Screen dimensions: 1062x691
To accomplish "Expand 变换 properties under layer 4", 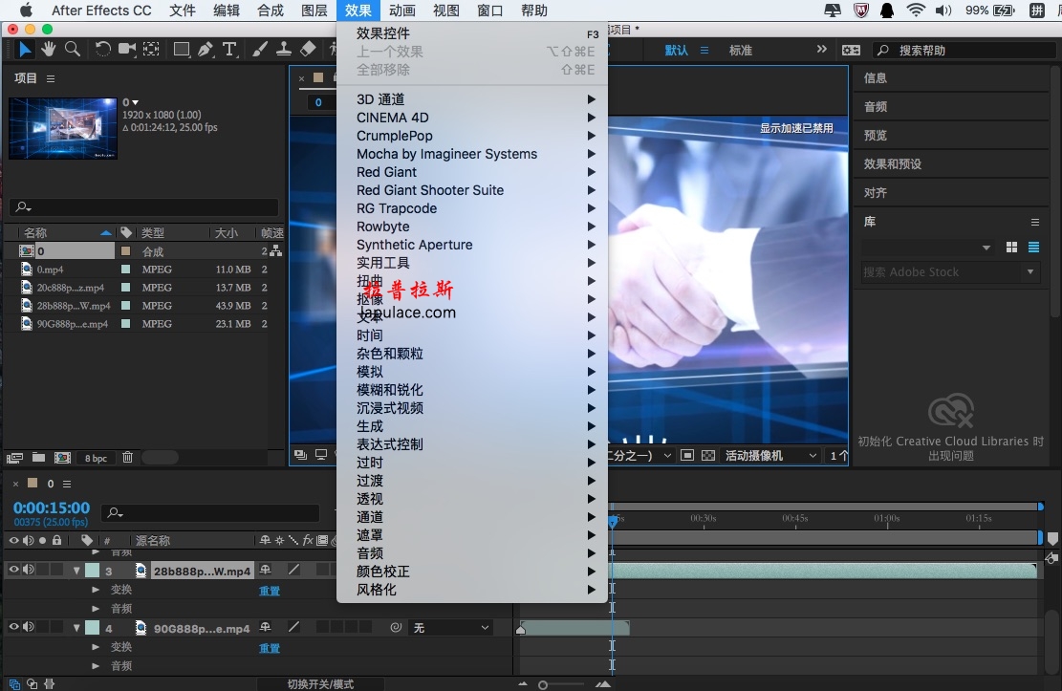I will tap(96, 647).
